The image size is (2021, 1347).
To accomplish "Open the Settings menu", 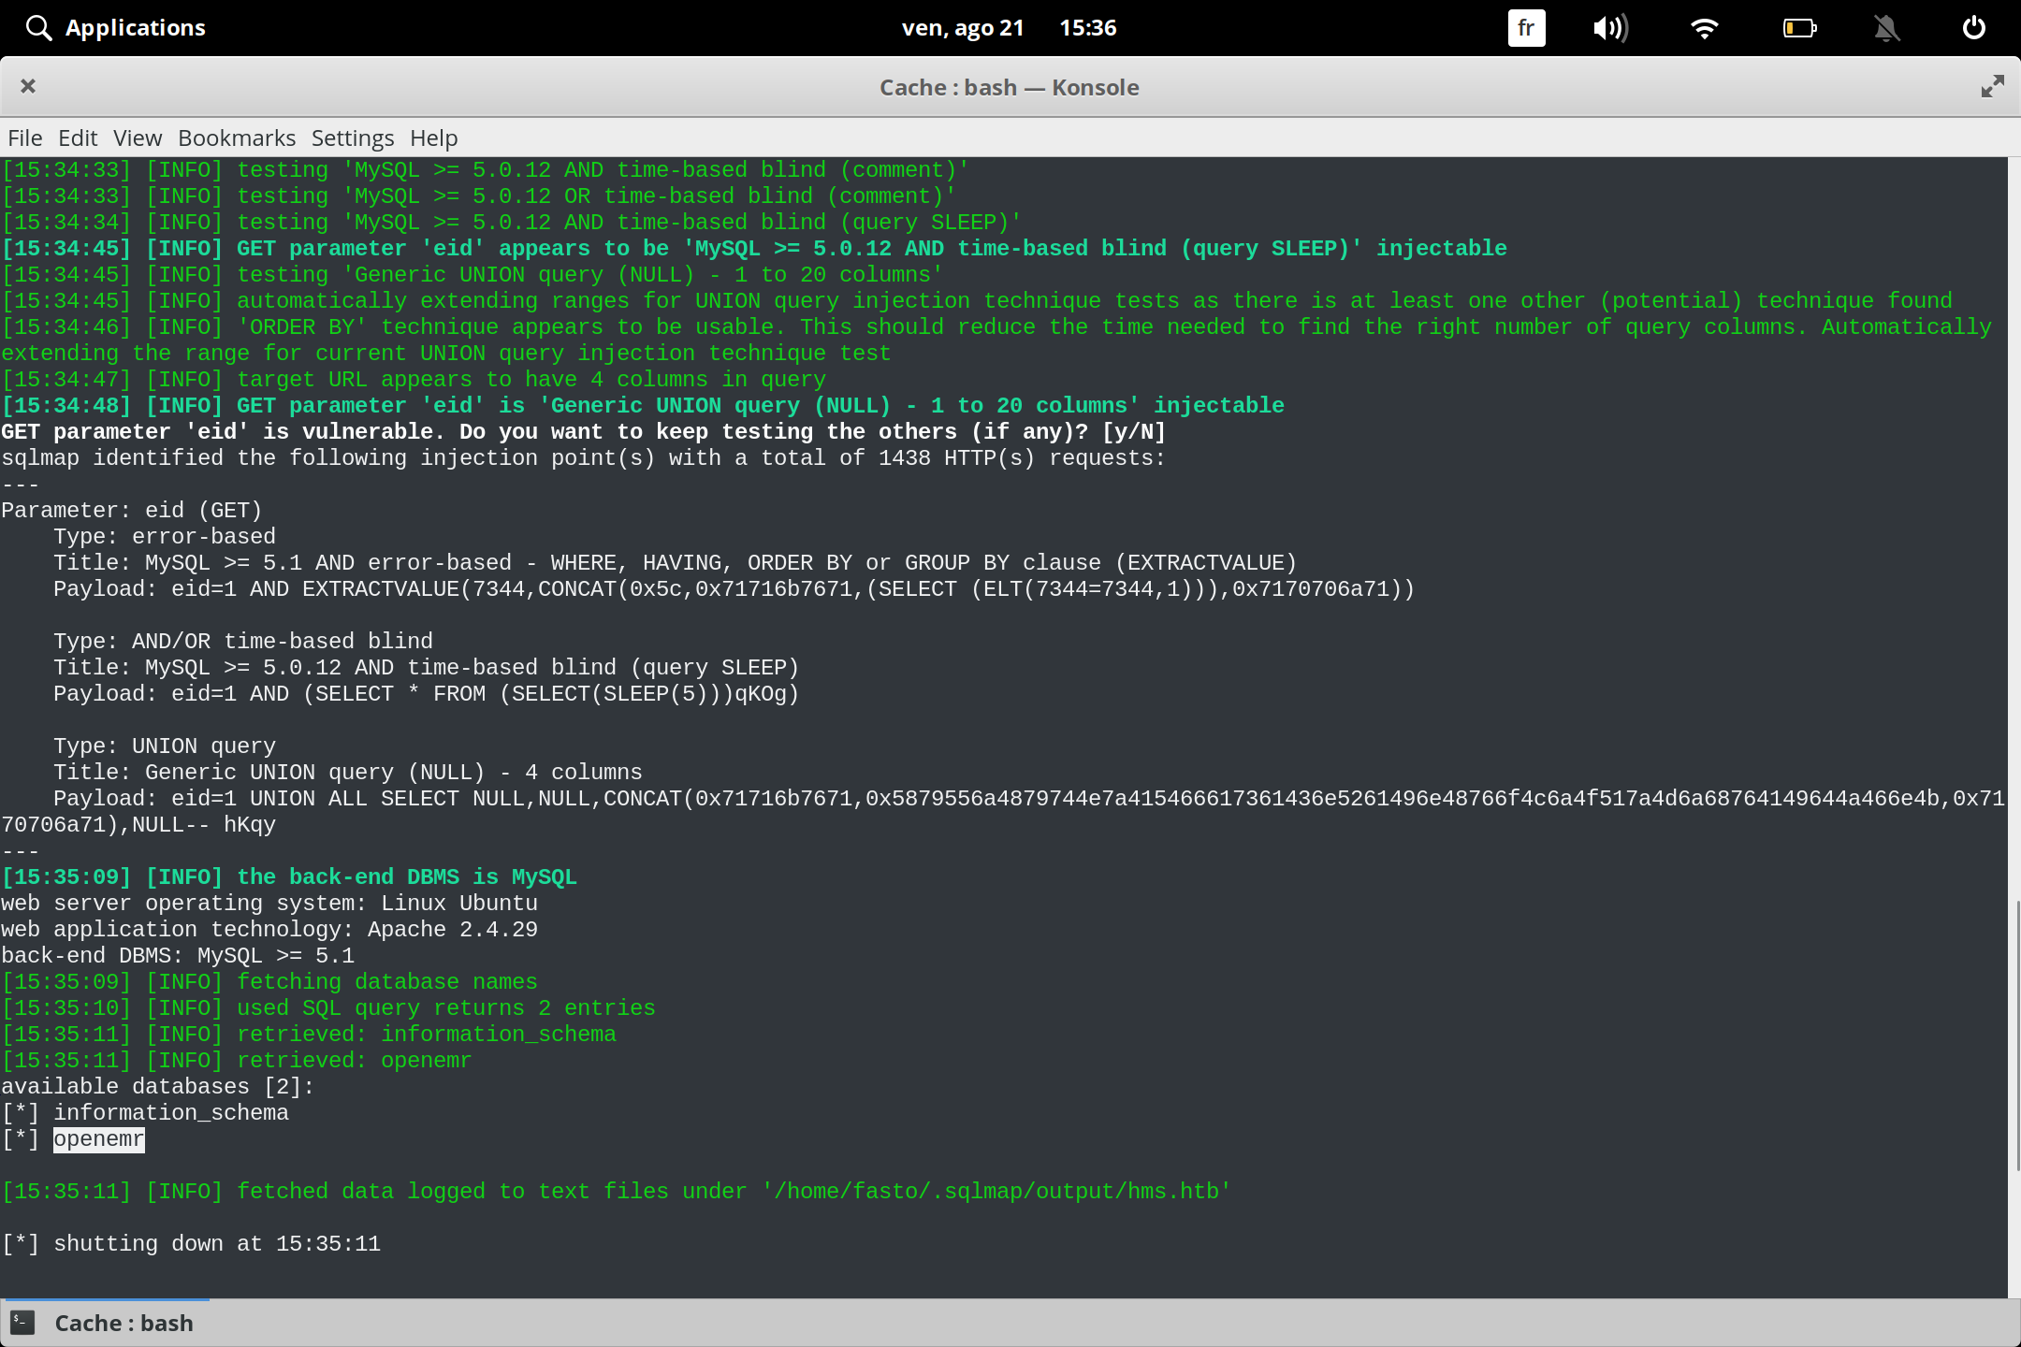I will pos(352,138).
